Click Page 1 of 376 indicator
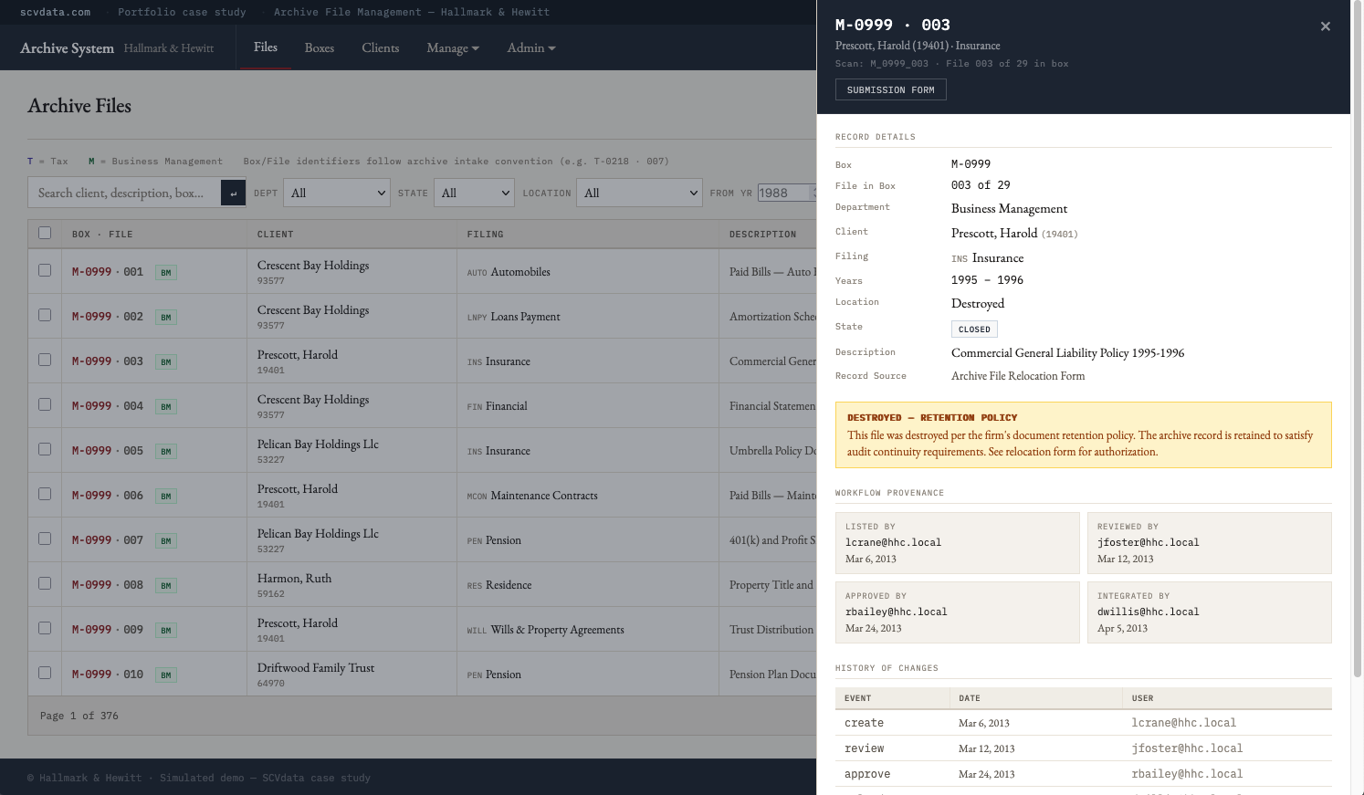This screenshot has height=795, width=1364. tap(79, 716)
